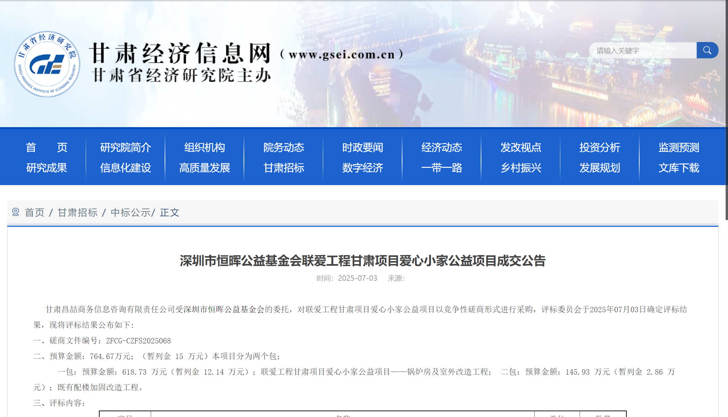Open 发展规划 from the nav bar
The image size is (728, 417).
600,168
